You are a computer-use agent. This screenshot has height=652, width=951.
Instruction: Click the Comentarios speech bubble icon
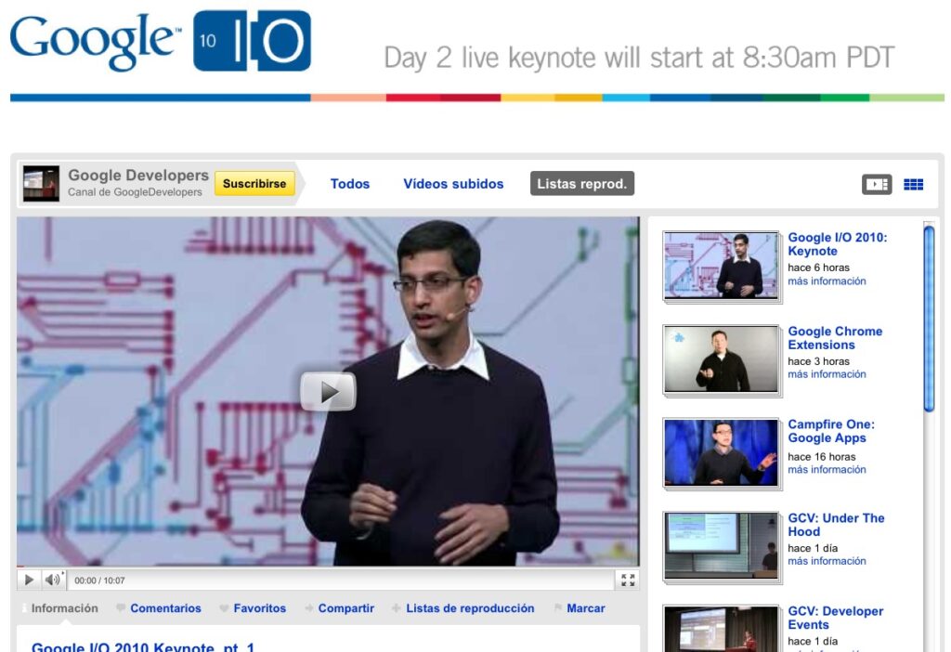121,607
